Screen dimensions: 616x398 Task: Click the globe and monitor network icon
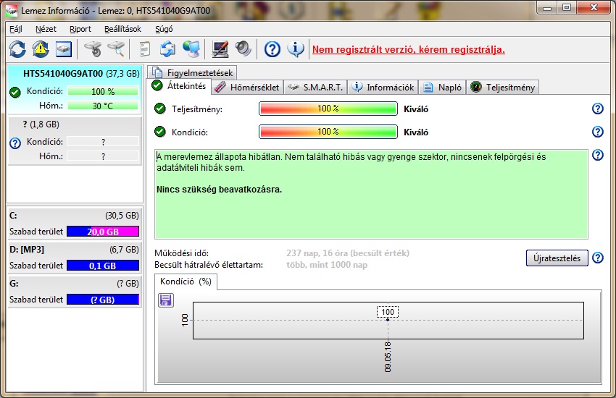(191, 49)
